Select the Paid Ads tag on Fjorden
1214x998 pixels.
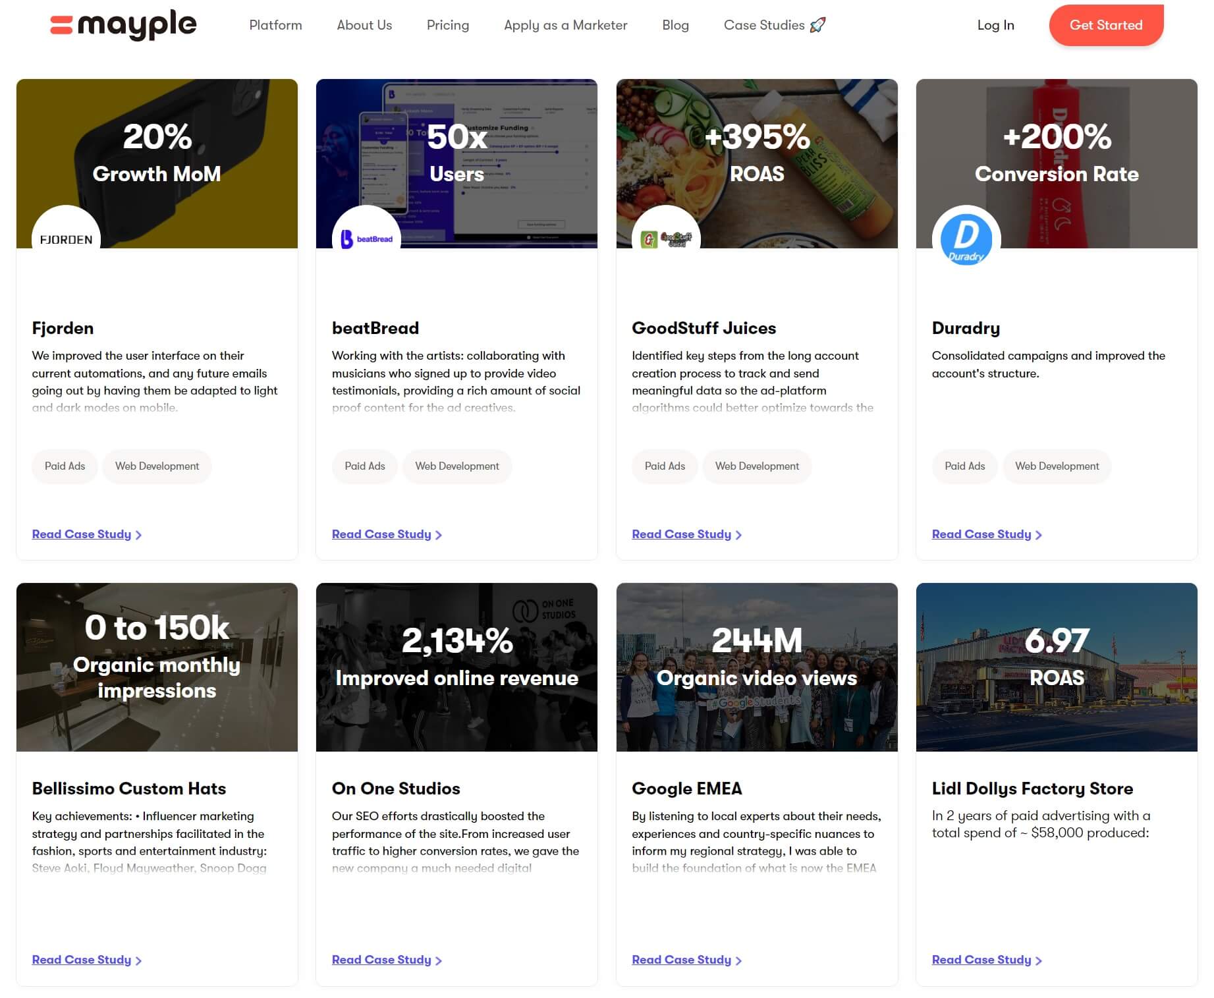point(65,466)
